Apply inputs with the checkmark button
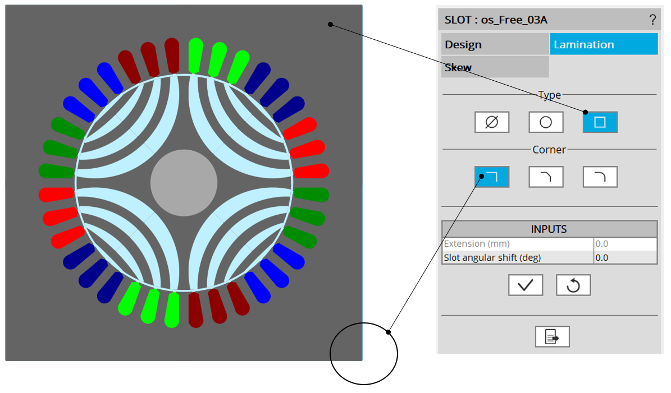 [x=525, y=285]
